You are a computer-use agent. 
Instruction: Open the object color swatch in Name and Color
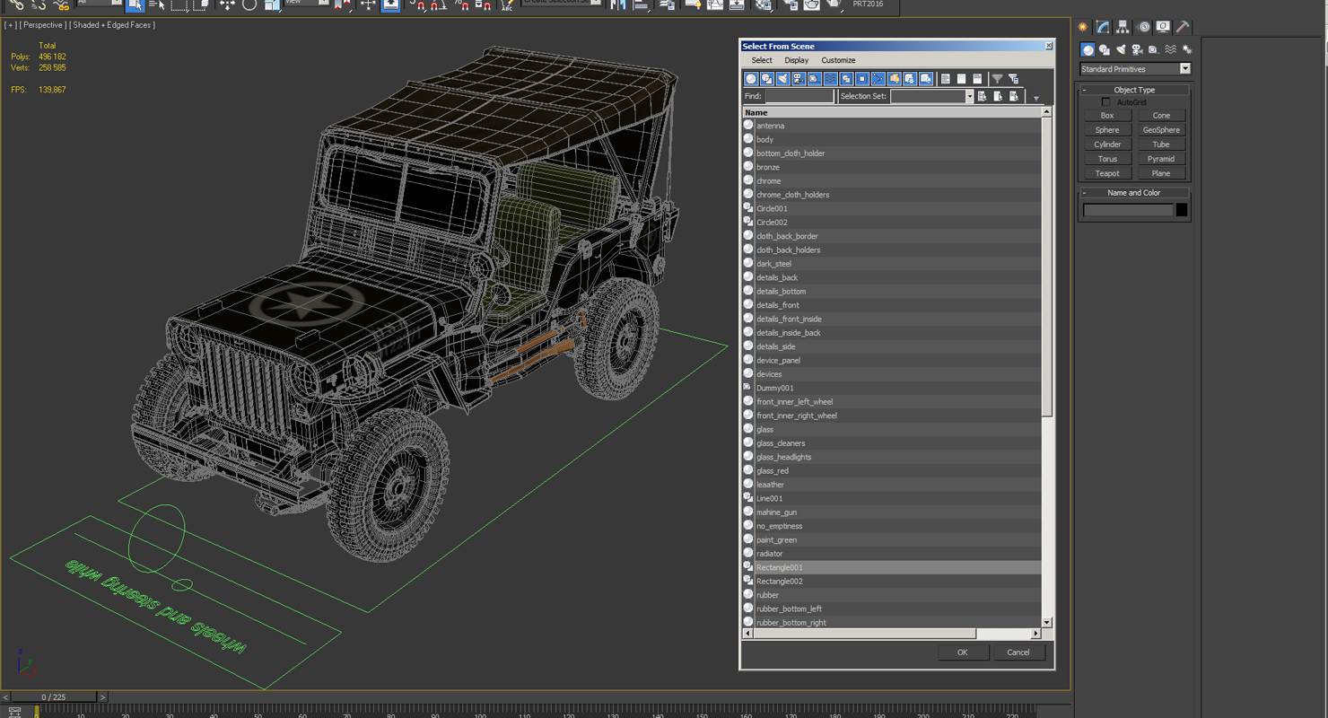(1182, 210)
